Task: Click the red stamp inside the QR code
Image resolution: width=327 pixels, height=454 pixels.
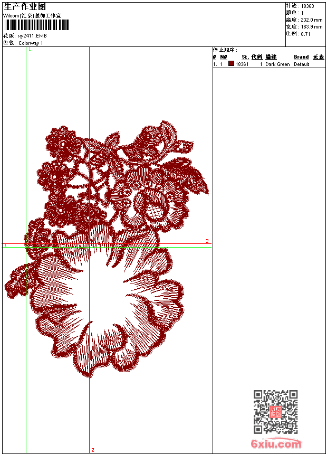Action: 276,412
